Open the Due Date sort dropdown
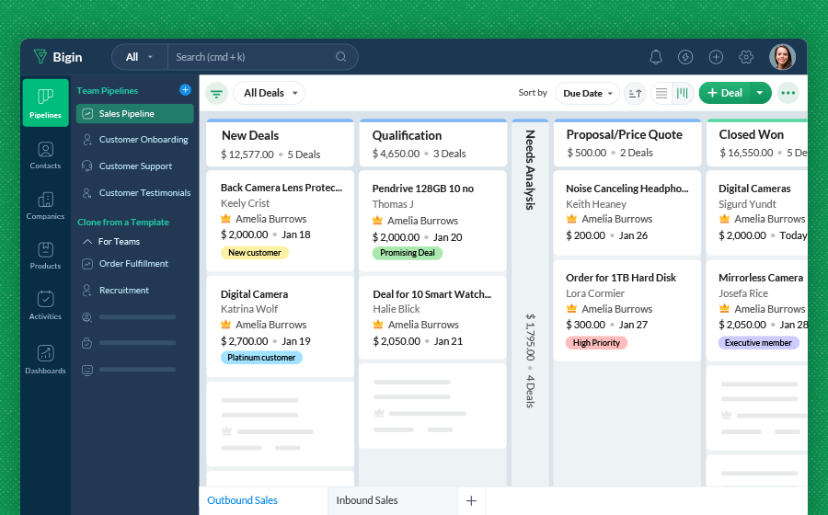Image resolution: width=828 pixels, height=515 pixels. (x=587, y=93)
